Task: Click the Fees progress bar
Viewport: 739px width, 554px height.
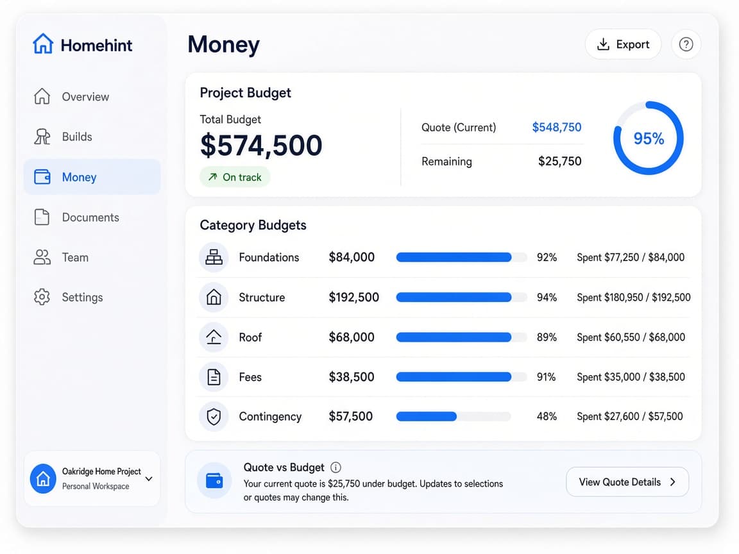Action: click(x=461, y=377)
